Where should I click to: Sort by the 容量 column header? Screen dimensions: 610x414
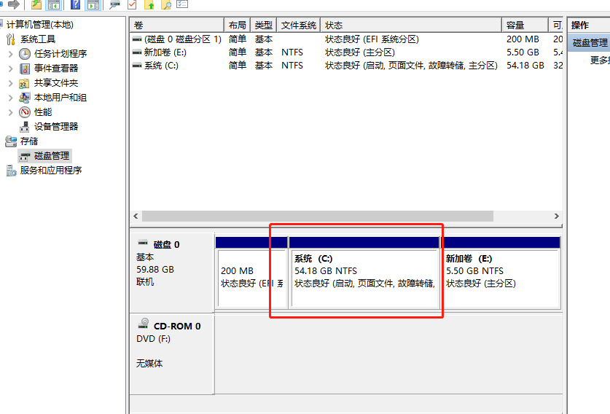click(515, 26)
